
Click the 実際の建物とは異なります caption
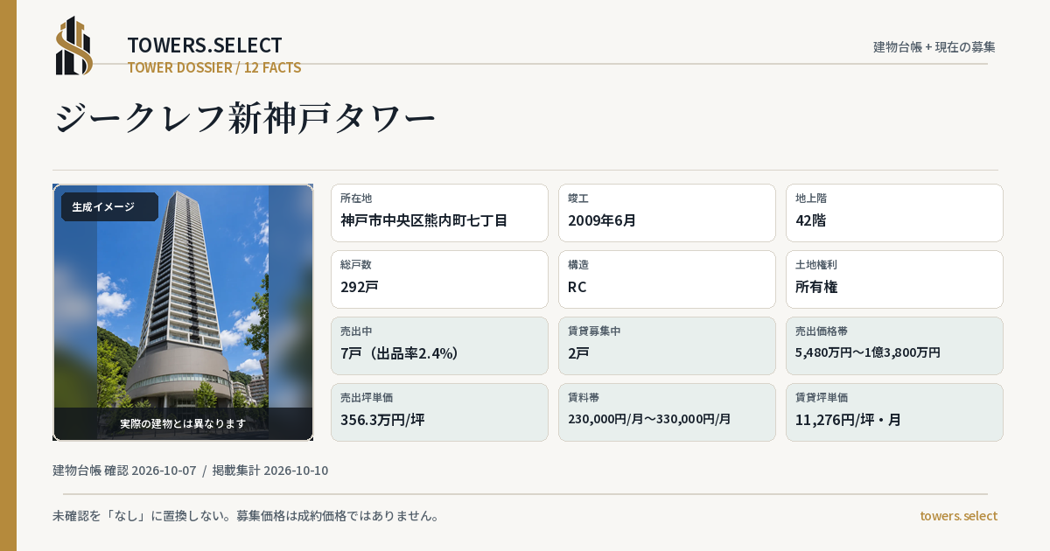pos(183,423)
